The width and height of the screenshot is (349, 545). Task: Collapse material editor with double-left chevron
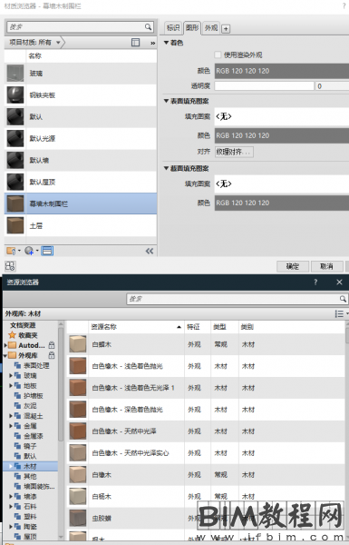[150, 251]
